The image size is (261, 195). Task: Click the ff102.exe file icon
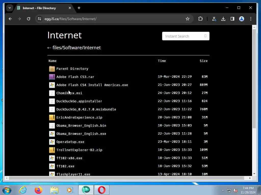point(52,166)
